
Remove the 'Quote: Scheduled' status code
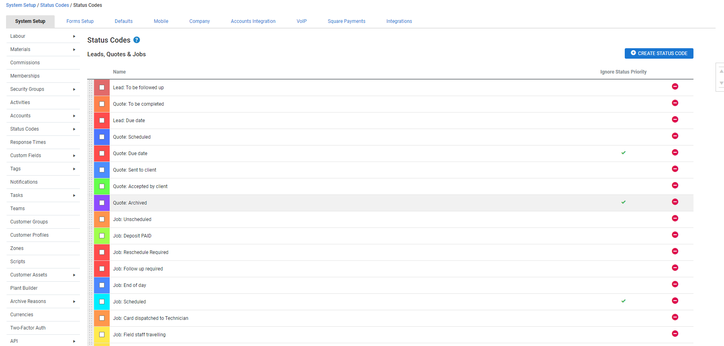(x=675, y=136)
